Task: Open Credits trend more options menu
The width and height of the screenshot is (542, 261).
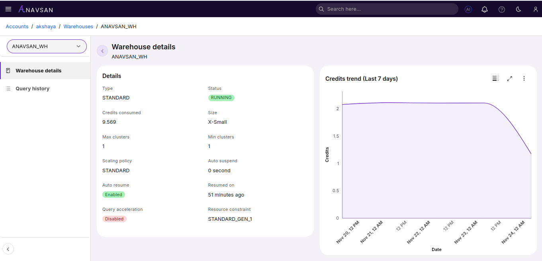Action: (524, 78)
